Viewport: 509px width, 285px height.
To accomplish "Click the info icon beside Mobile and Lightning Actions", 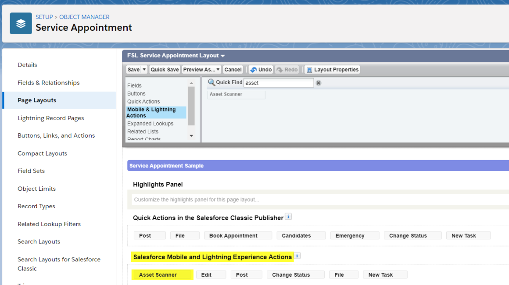I will (x=297, y=256).
